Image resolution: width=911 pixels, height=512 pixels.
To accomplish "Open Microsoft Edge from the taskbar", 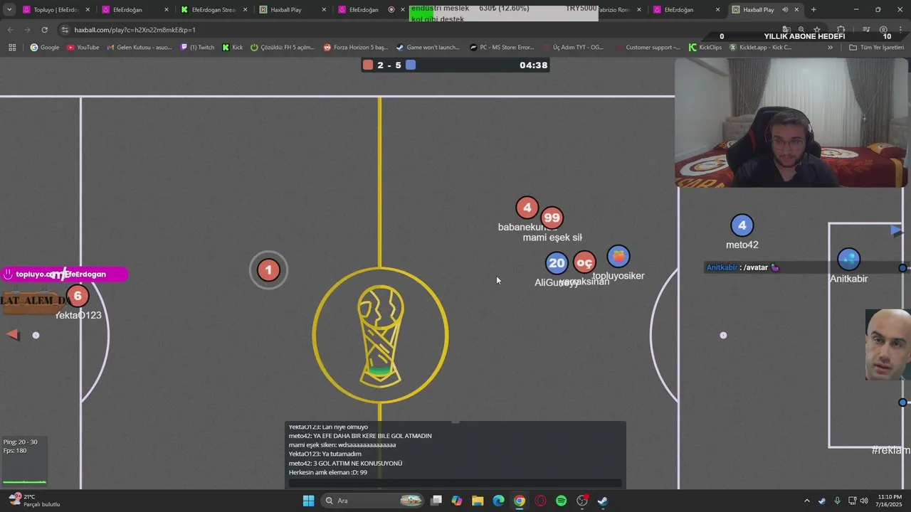I will tap(499, 501).
